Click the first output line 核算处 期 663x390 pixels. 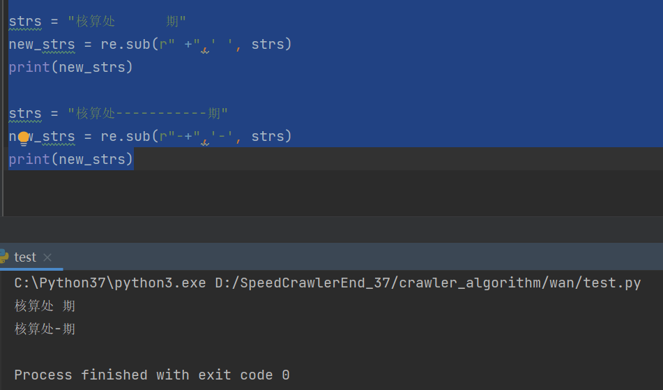[45, 306]
